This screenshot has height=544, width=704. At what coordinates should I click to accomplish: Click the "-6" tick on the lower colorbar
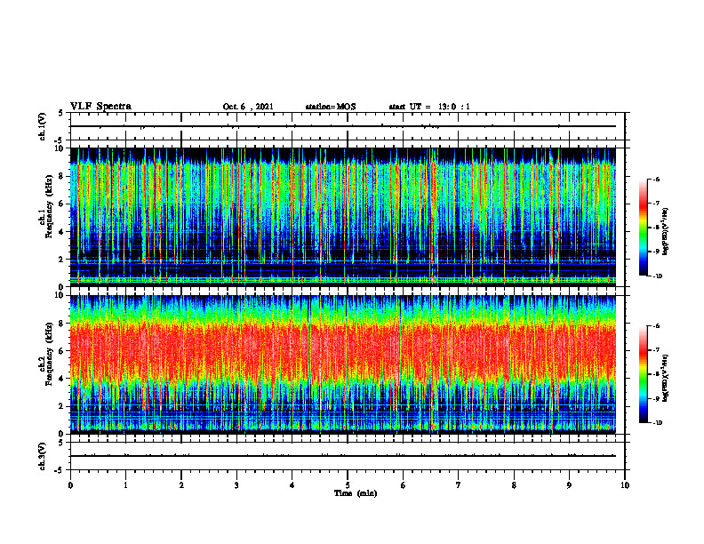(656, 326)
